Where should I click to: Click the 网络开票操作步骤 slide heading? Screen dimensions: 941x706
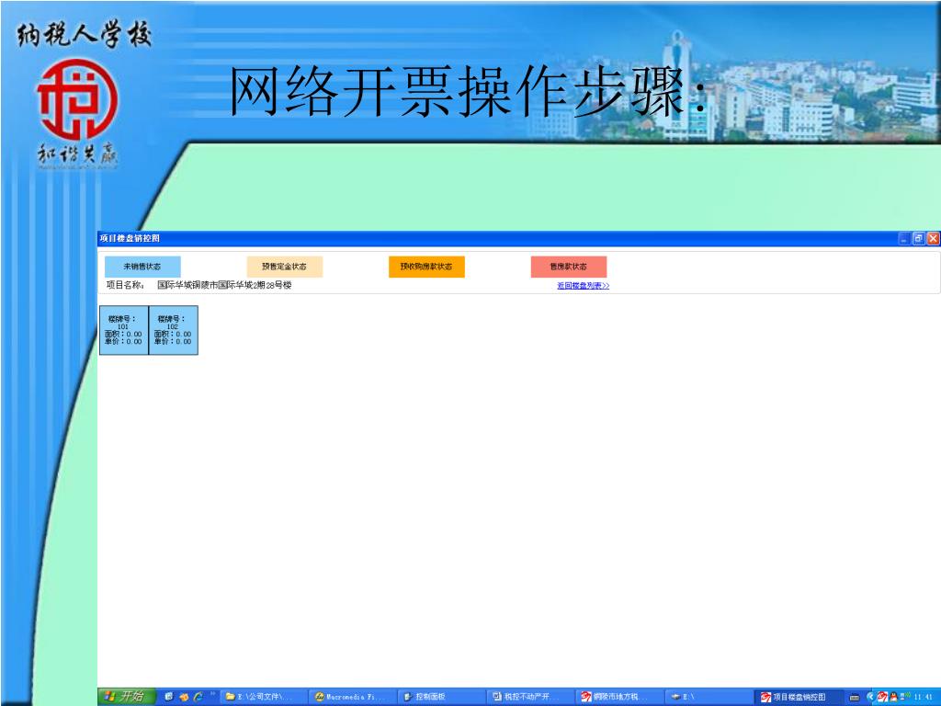[468, 91]
